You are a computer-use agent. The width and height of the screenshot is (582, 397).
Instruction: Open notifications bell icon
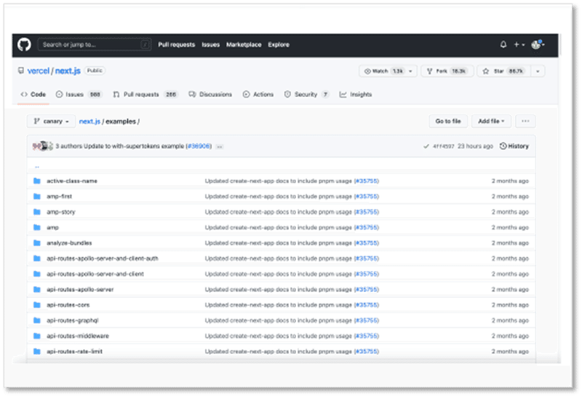point(503,44)
